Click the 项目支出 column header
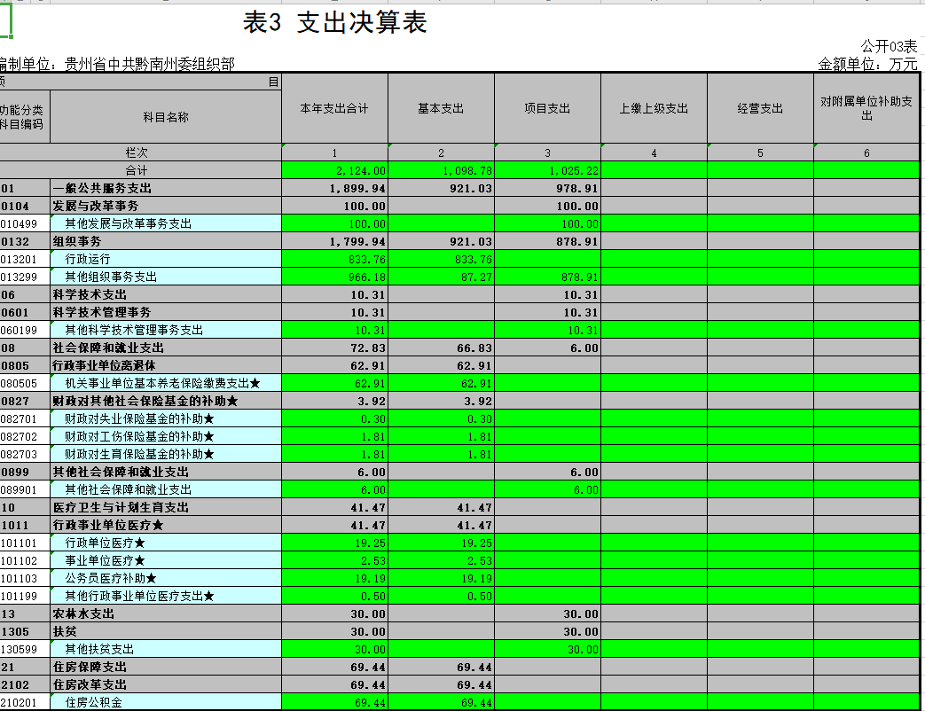925x711 pixels. click(547, 108)
